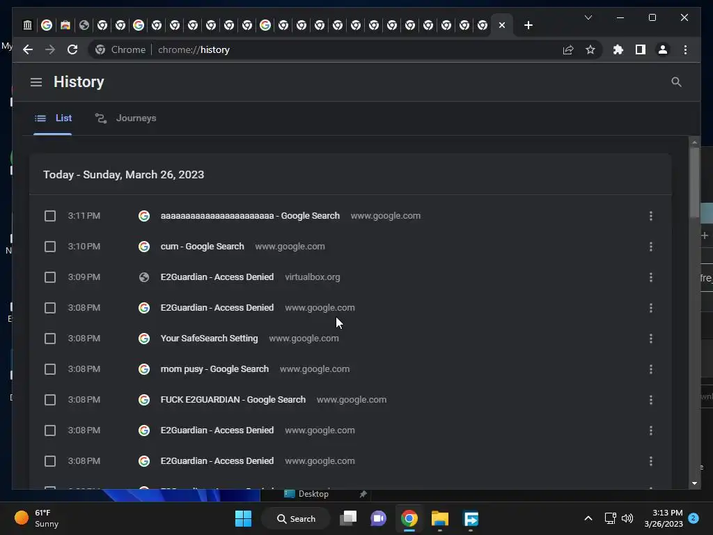Check the 3:09 PM virtualbox.org entry

pos(50,277)
